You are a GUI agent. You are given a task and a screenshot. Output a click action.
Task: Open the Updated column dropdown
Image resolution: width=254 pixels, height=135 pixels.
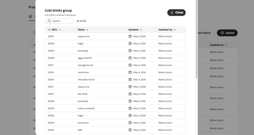141,30
